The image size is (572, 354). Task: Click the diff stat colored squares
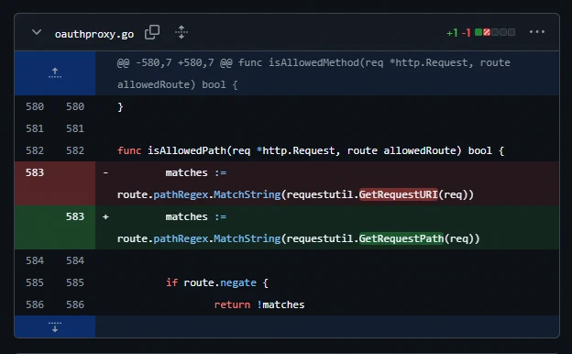tap(495, 32)
